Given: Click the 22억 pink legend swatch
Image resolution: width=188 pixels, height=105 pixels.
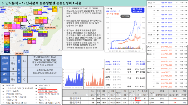Looking at the screenshot, I should [x=7, y=34].
